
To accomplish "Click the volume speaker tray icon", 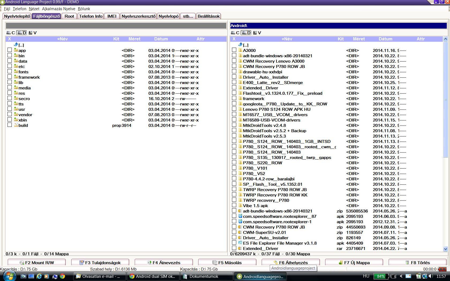I will [430, 276].
